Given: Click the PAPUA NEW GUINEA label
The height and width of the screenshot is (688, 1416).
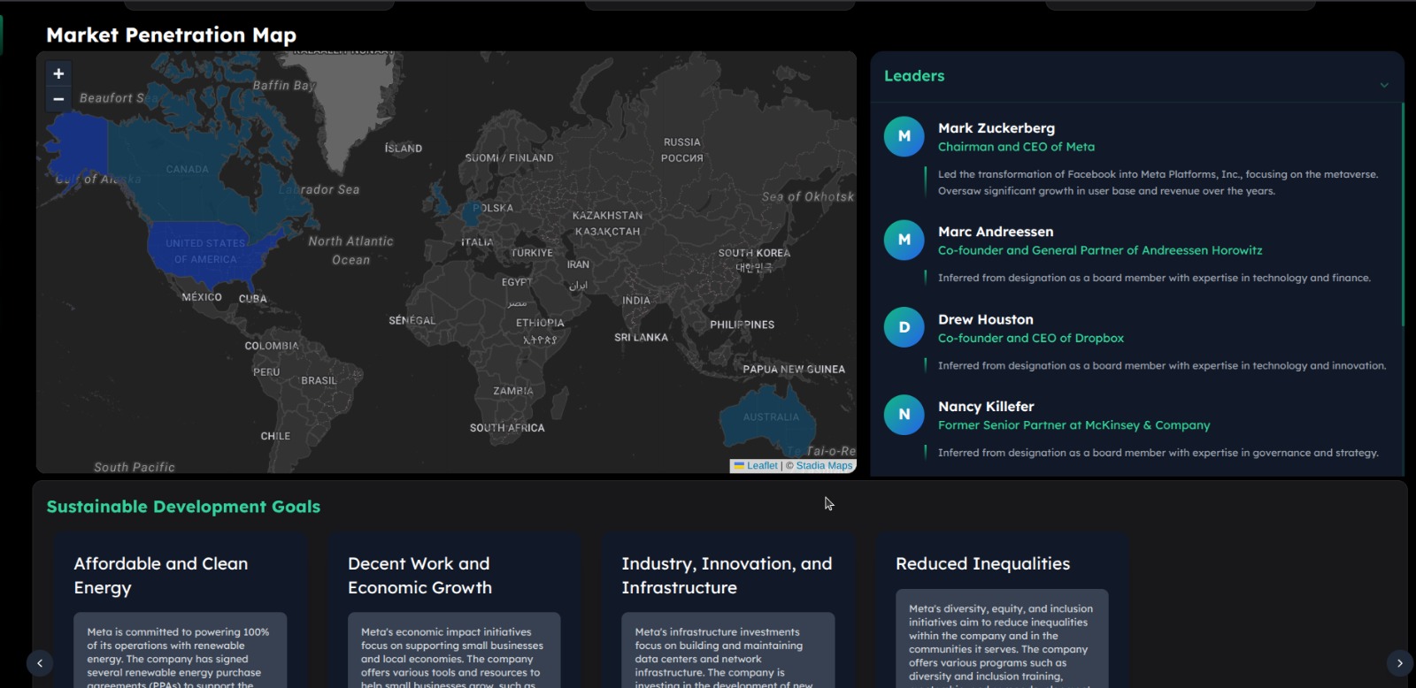Looking at the screenshot, I should pos(794,370).
